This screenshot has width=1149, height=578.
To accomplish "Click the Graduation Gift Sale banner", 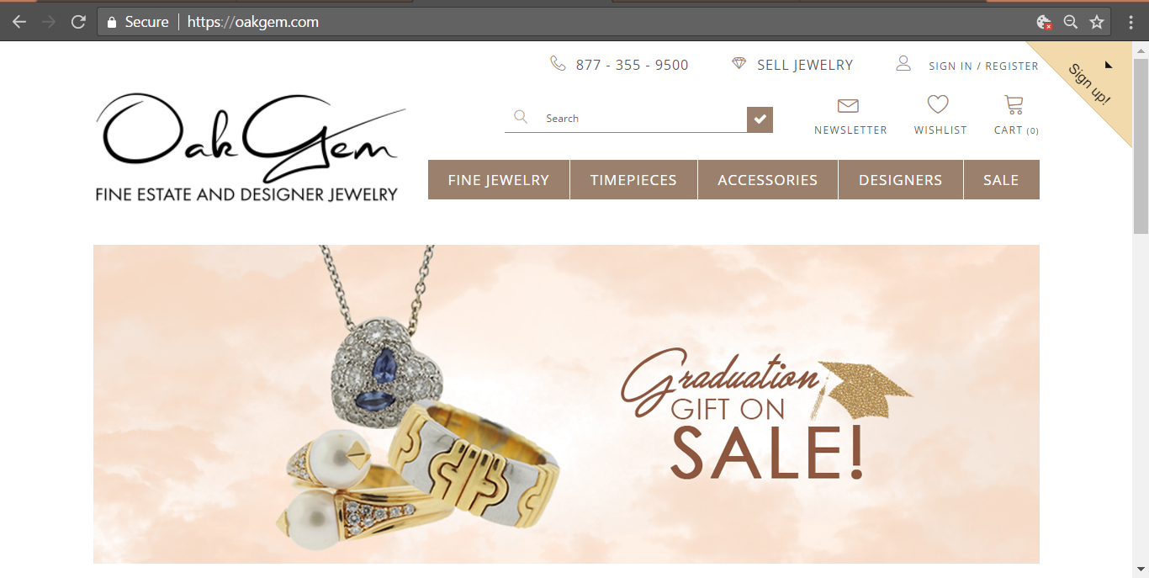I will 566,404.
